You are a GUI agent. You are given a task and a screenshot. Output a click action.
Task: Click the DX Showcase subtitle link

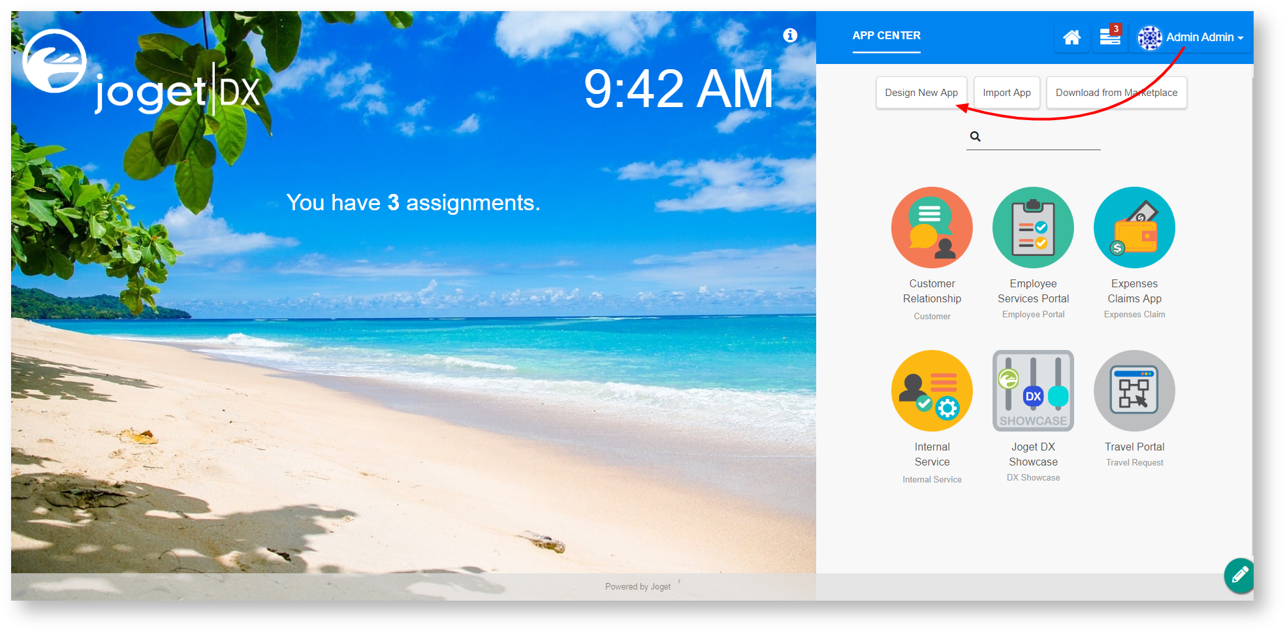coord(1033,477)
